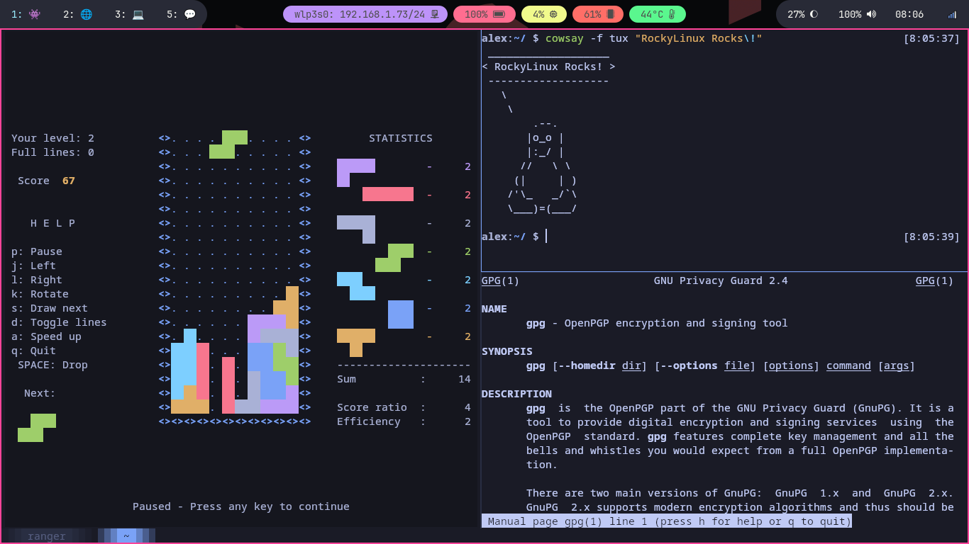Click the paused message to continue the game
This screenshot has height=544, width=969.
(240, 506)
